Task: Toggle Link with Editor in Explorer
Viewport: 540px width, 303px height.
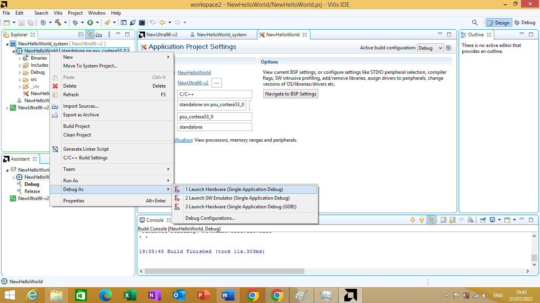Action: (x=90, y=35)
